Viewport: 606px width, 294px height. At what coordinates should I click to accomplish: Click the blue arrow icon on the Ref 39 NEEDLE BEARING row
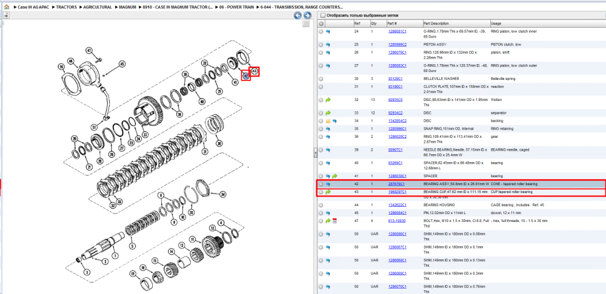pos(328,149)
